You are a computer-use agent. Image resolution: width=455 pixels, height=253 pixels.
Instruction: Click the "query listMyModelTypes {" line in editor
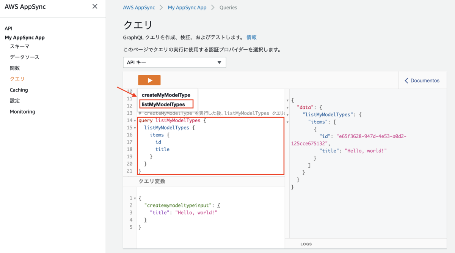pos(172,120)
